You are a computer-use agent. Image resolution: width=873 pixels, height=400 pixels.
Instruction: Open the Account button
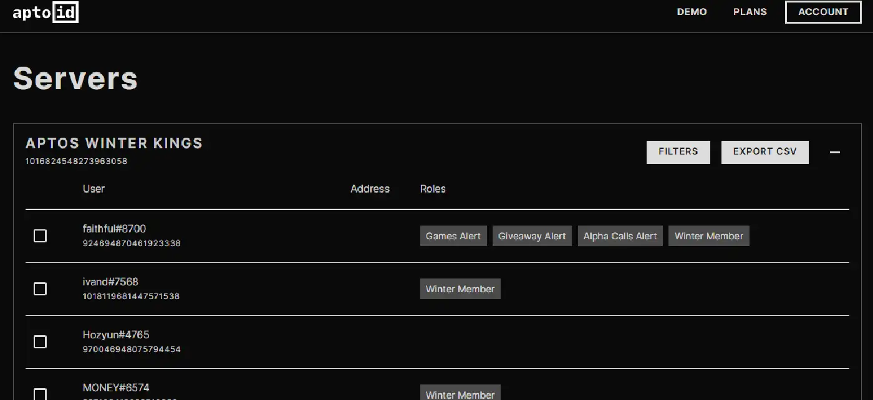[x=822, y=12]
